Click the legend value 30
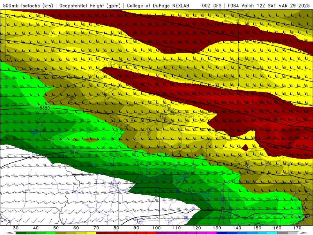This screenshot has height=235, width=313. click(16, 228)
